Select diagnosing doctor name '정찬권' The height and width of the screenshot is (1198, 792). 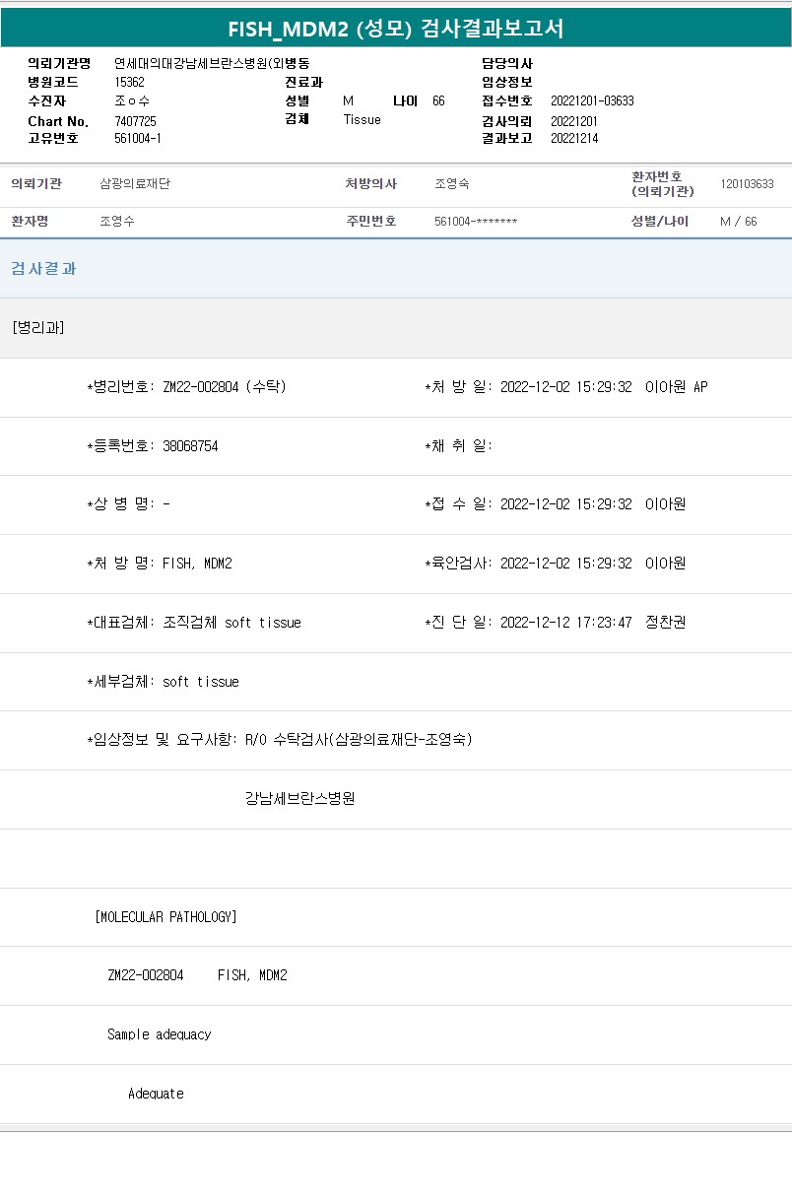[666, 623]
